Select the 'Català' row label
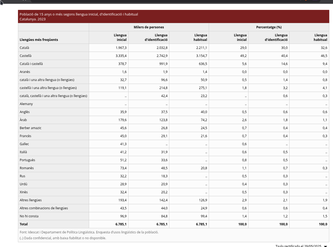The height and width of the screenshot is (247, 333). [24, 48]
